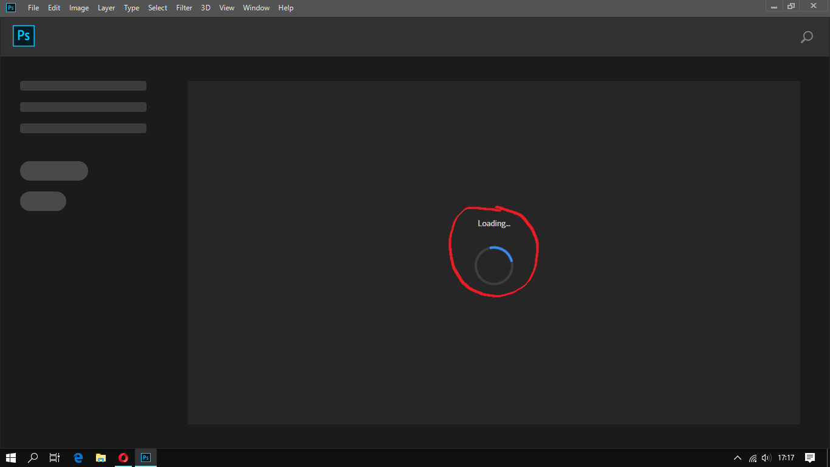Viewport: 830px width, 467px height.
Task: Open the 3D menu
Action: (x=205, y=8)
